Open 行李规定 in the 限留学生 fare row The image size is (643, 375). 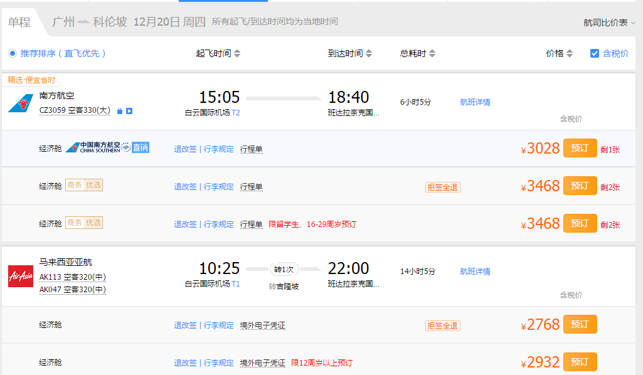(218, 224)
